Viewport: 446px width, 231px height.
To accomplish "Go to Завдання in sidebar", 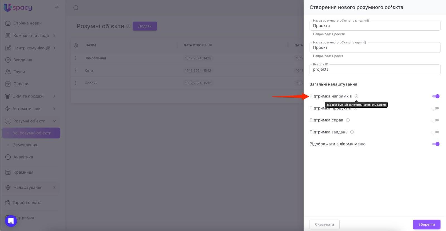I will click(23, 60).
